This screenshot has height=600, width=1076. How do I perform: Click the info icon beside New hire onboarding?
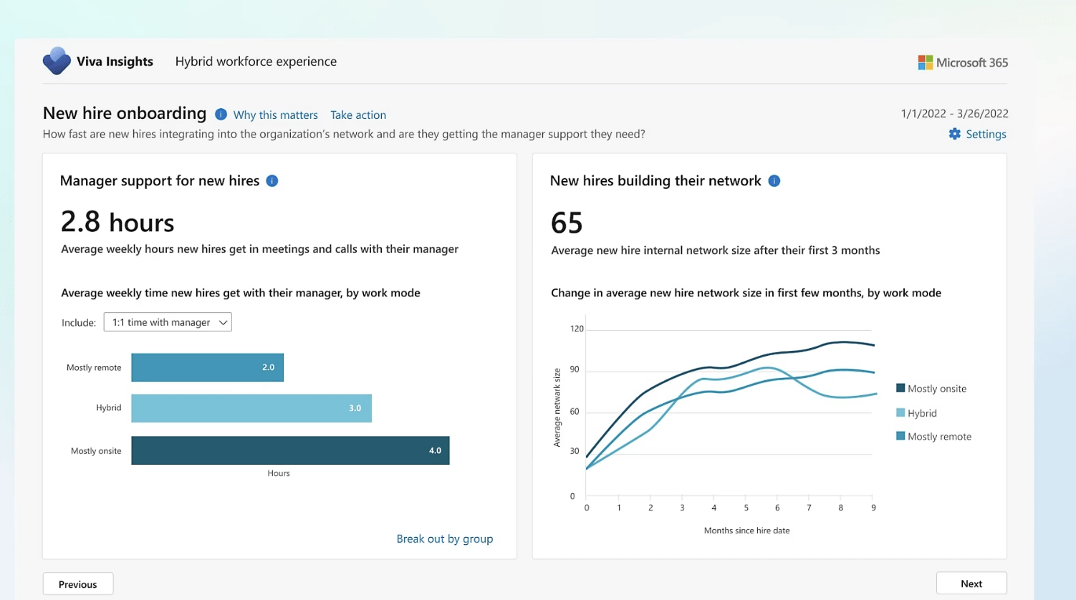click(221, 114)
